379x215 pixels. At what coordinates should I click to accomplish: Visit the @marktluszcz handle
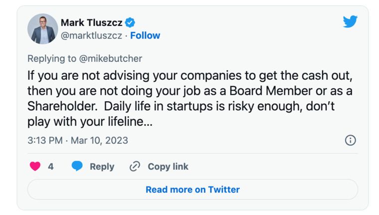coord(91,35)
